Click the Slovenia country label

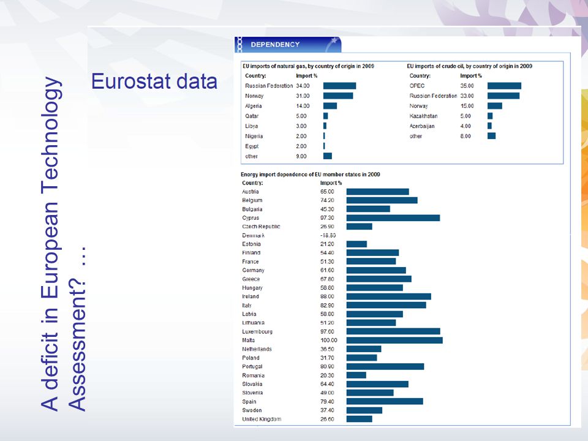pos(253,393)
